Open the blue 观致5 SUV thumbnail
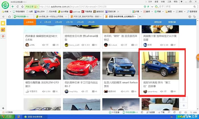 pos(161,66)
